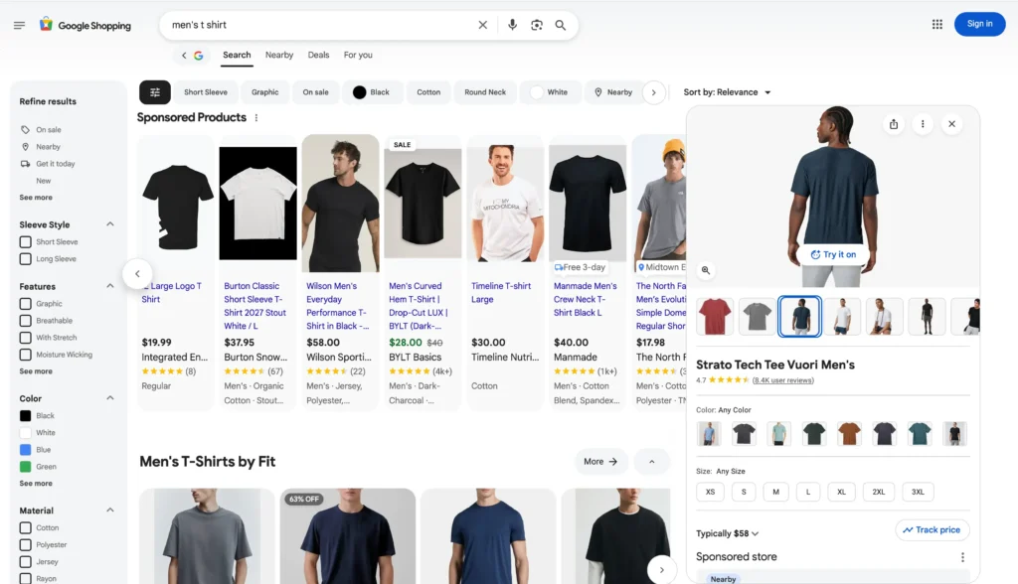Screen dimensions: 1018x584
Task: Click Try it on button
Action: [x=833, y=255]
